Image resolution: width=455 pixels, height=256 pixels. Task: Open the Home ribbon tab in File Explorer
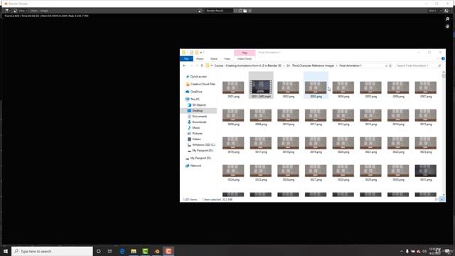200,58
